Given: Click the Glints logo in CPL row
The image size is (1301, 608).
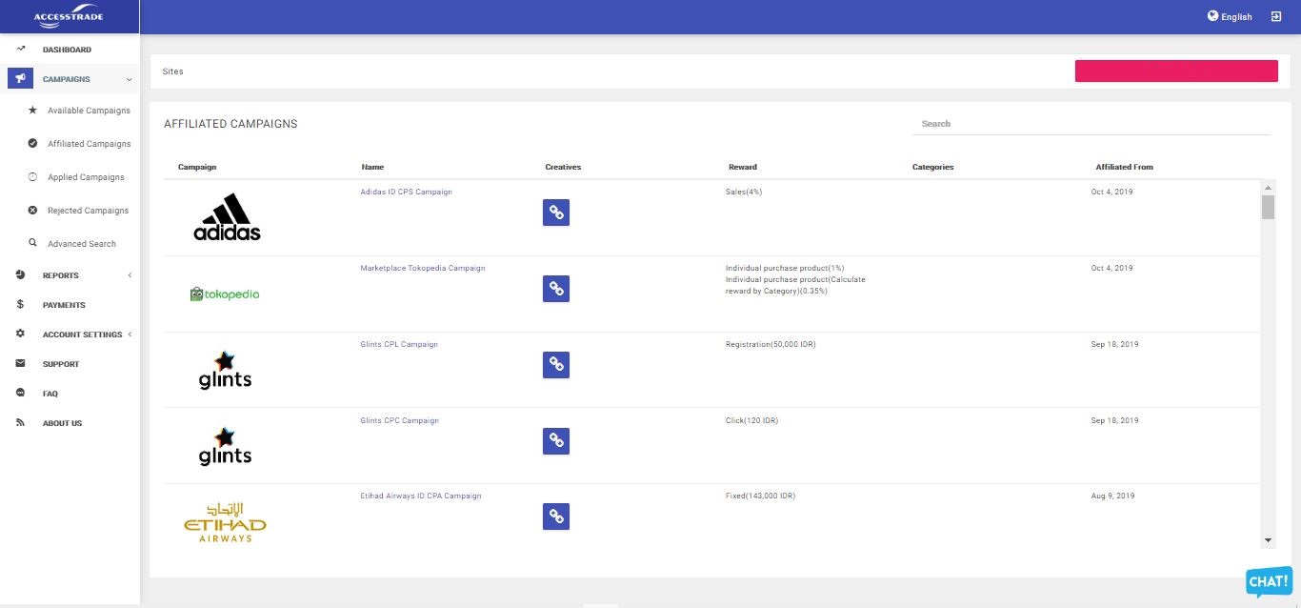Looking at the screenshot, I should 225,370.
